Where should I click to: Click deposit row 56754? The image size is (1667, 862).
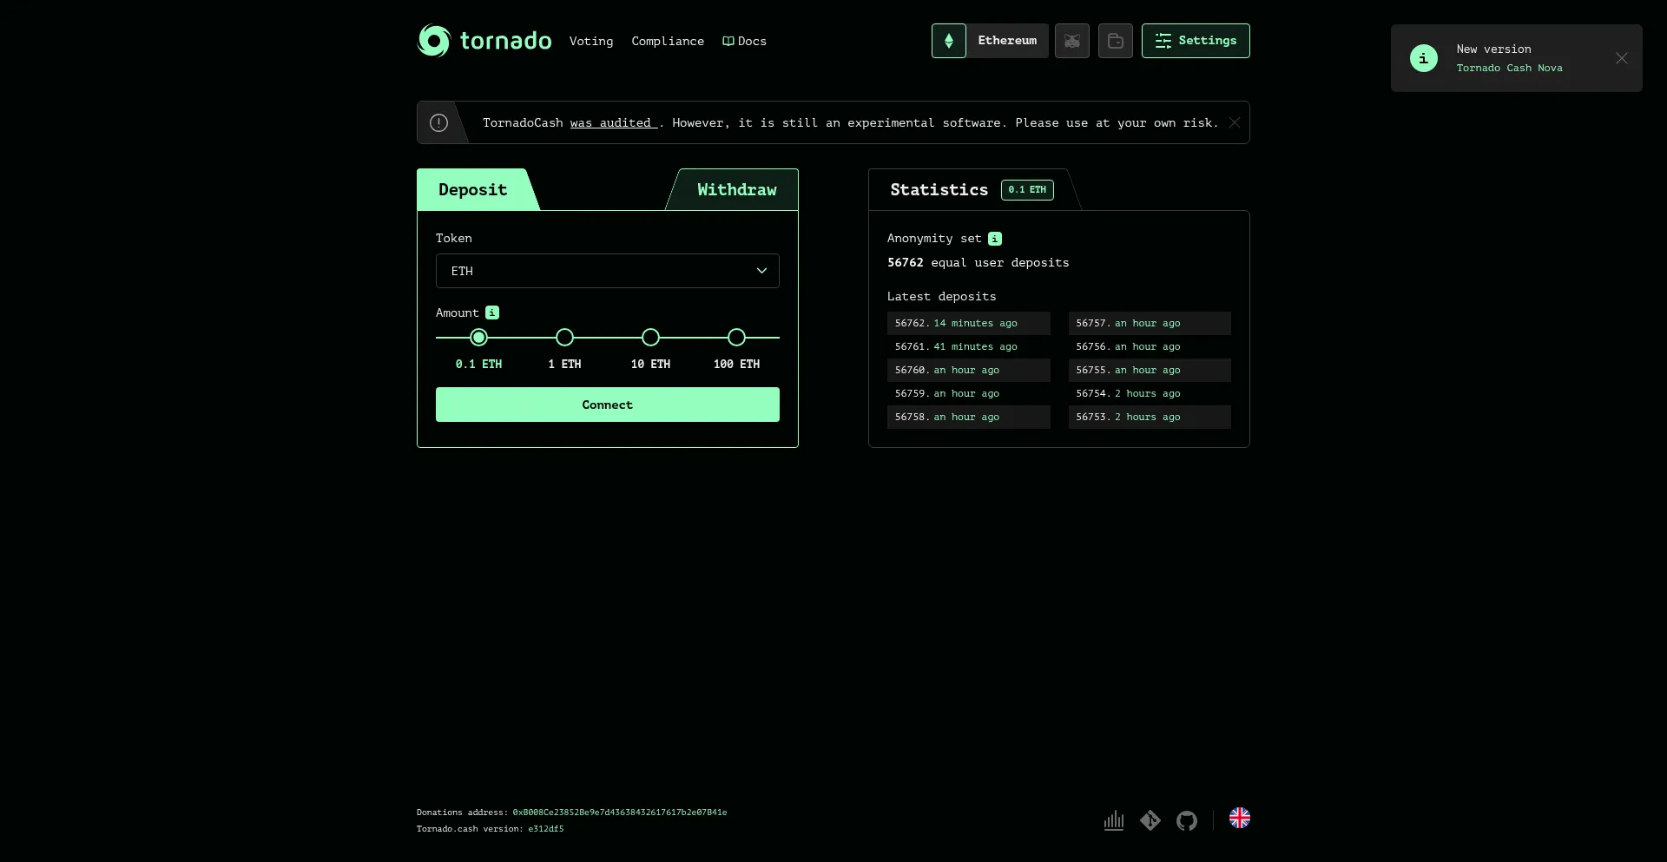coord(1150,393)
